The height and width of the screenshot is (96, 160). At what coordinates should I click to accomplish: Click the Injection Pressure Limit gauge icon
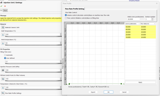coord(3,70)
